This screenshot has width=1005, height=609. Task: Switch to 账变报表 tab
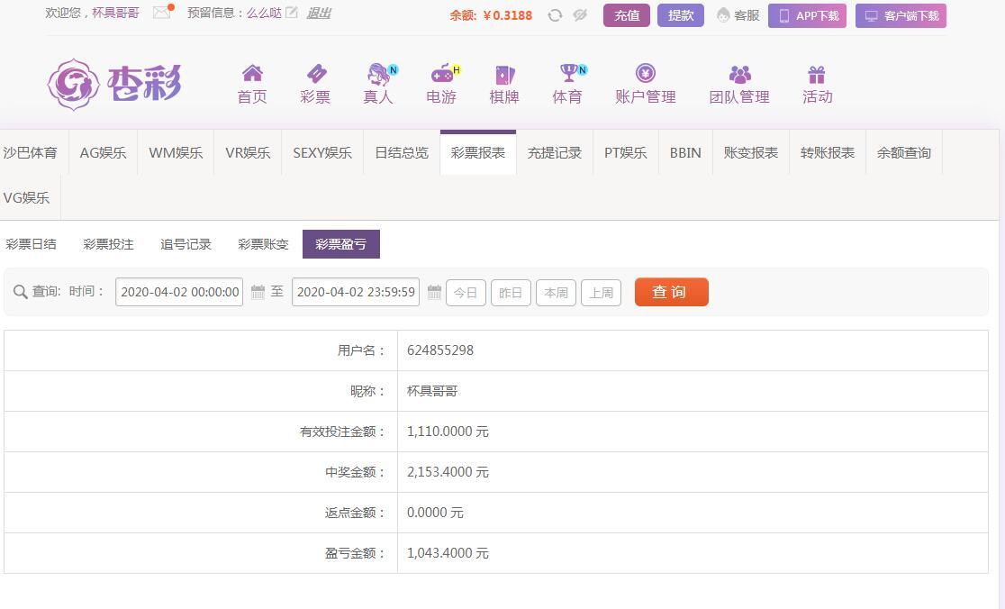(x=750, y=152)
